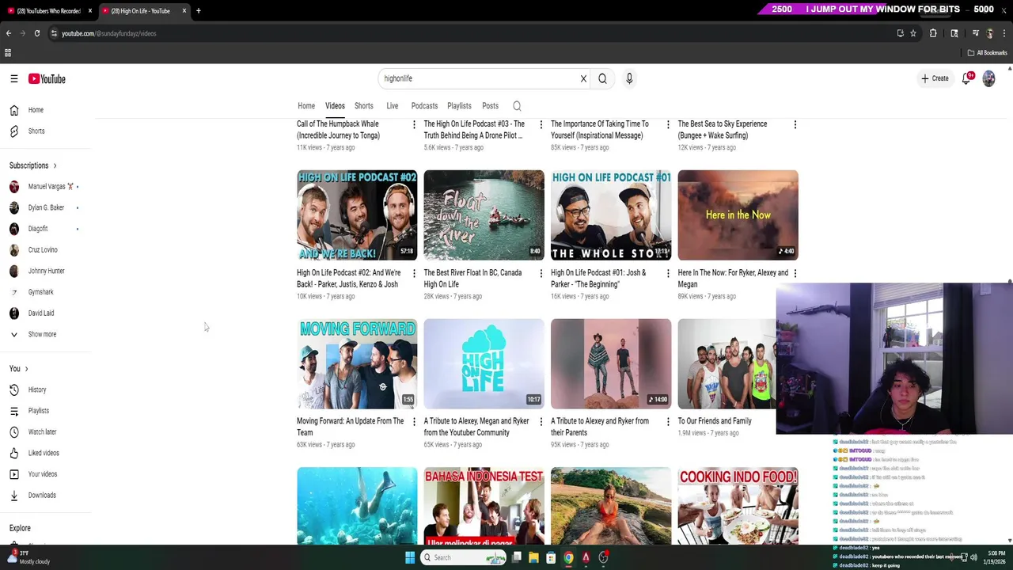Screen dimensions: 1013x570
Task: Play High On Life logo tribute thumbnail
Action: tap(484, 364)
